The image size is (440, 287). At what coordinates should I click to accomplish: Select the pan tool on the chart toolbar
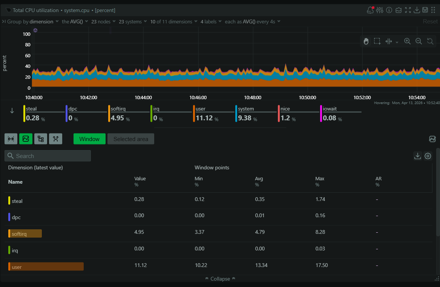coord(366,41)
